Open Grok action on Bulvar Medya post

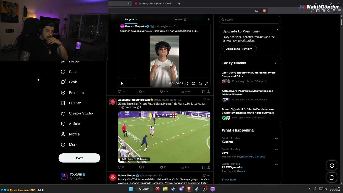[x=204, y=176]
